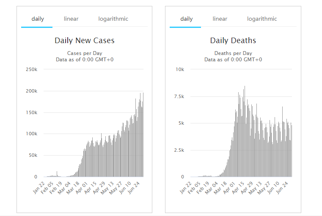322x216 pixels.
Task: Click the 250k y-axis label
Action: point(32,69)
